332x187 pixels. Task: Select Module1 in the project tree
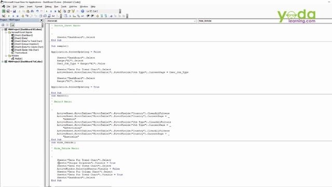click(19, 59)
